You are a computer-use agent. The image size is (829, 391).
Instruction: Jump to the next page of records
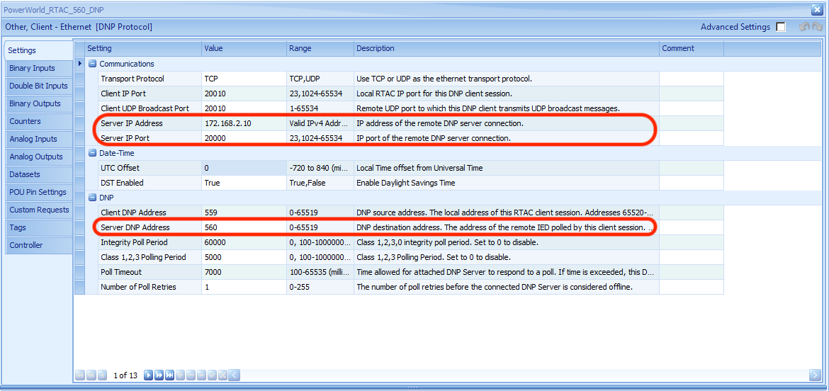pyautogui.click(x=159, y=375)
